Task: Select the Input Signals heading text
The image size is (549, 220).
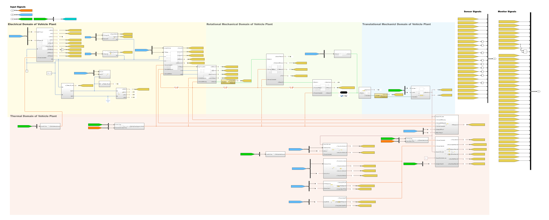Action: [x=18, y=7]
